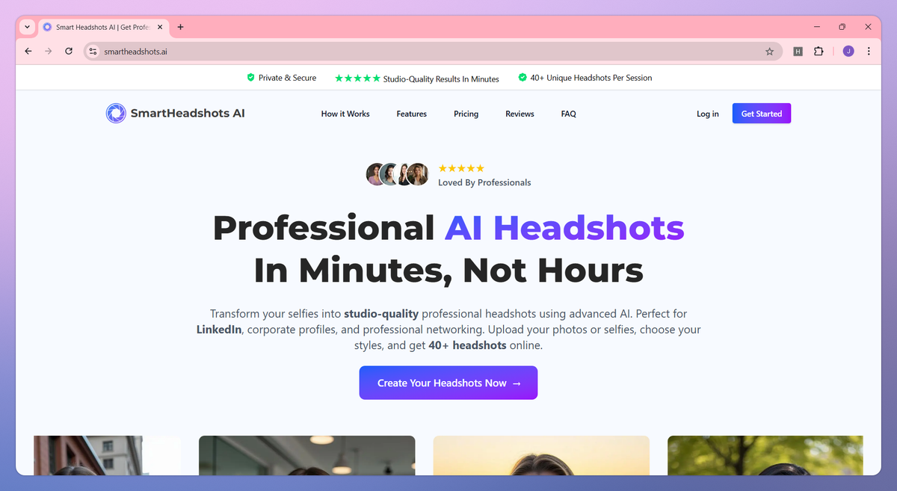Click Create Your Headshots Now button
Screen dimensions: 897x491
click(x=449, y=383)
